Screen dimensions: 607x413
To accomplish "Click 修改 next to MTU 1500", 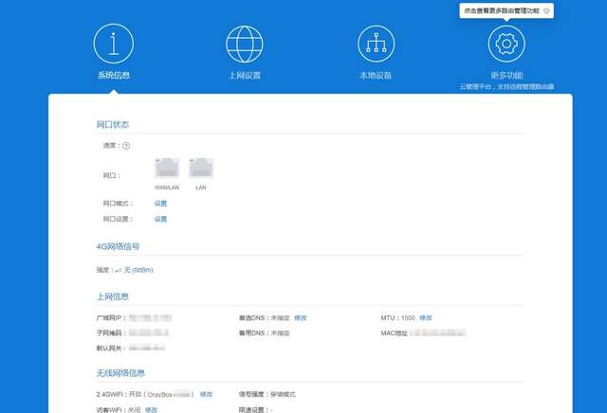I will click(426, 317).
